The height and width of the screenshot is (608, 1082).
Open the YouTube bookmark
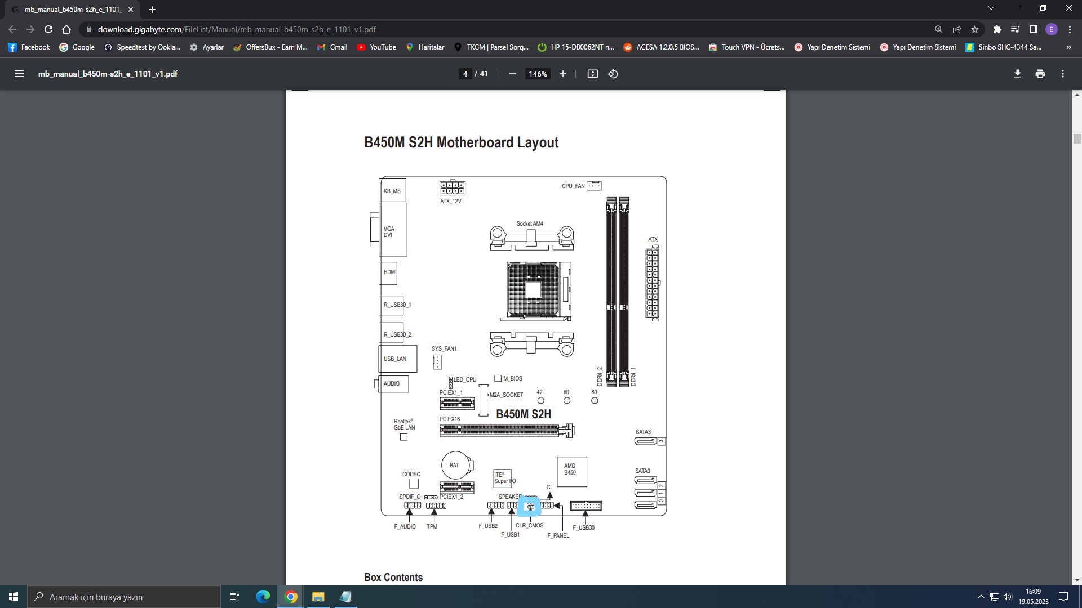(376, 47)
